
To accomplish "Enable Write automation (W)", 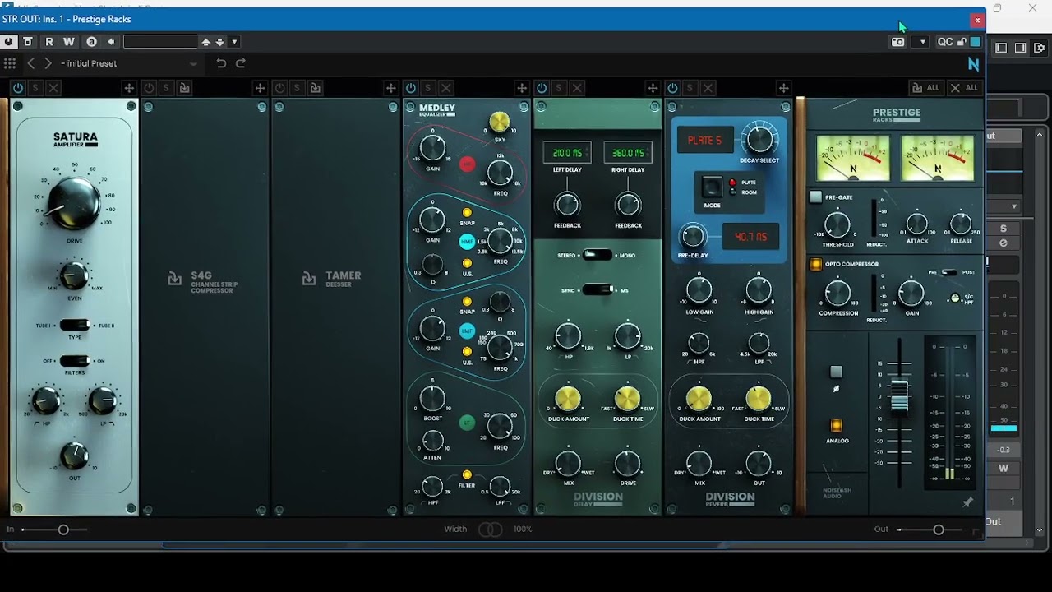I will (x=69, y=41).
